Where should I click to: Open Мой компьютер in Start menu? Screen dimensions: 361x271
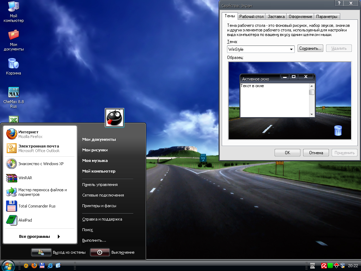point(99,171)
